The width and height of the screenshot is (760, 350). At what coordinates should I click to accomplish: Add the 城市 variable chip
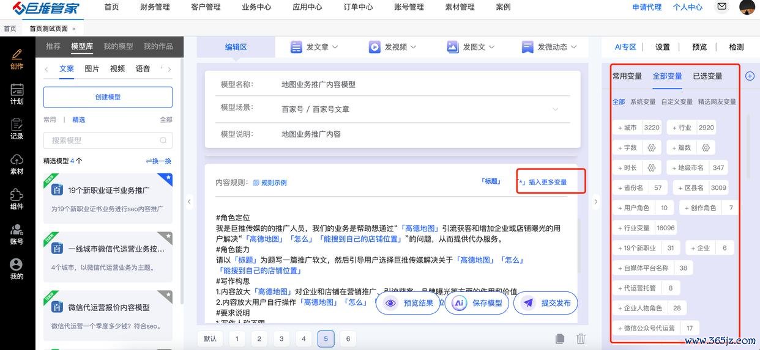click(x=637, y=128)
